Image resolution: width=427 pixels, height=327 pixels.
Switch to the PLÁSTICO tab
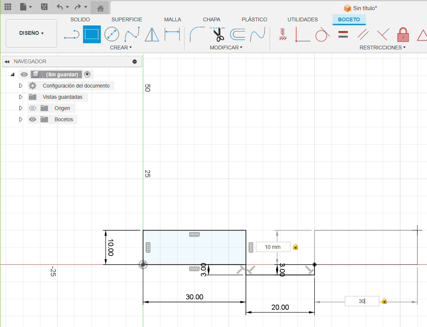[254, 19]
